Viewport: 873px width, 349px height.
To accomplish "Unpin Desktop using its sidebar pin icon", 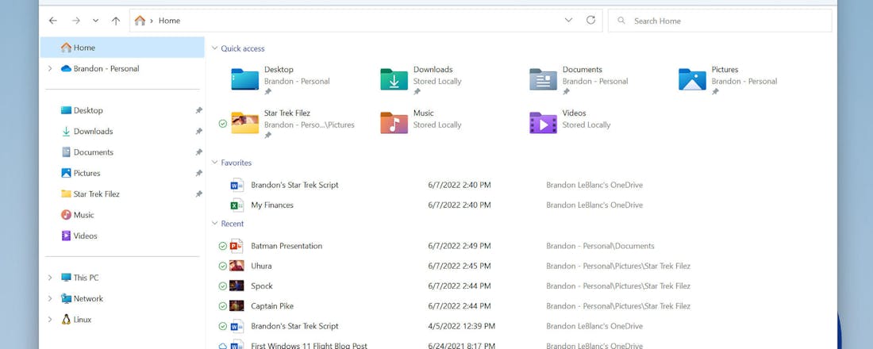I will pos(198,110).
